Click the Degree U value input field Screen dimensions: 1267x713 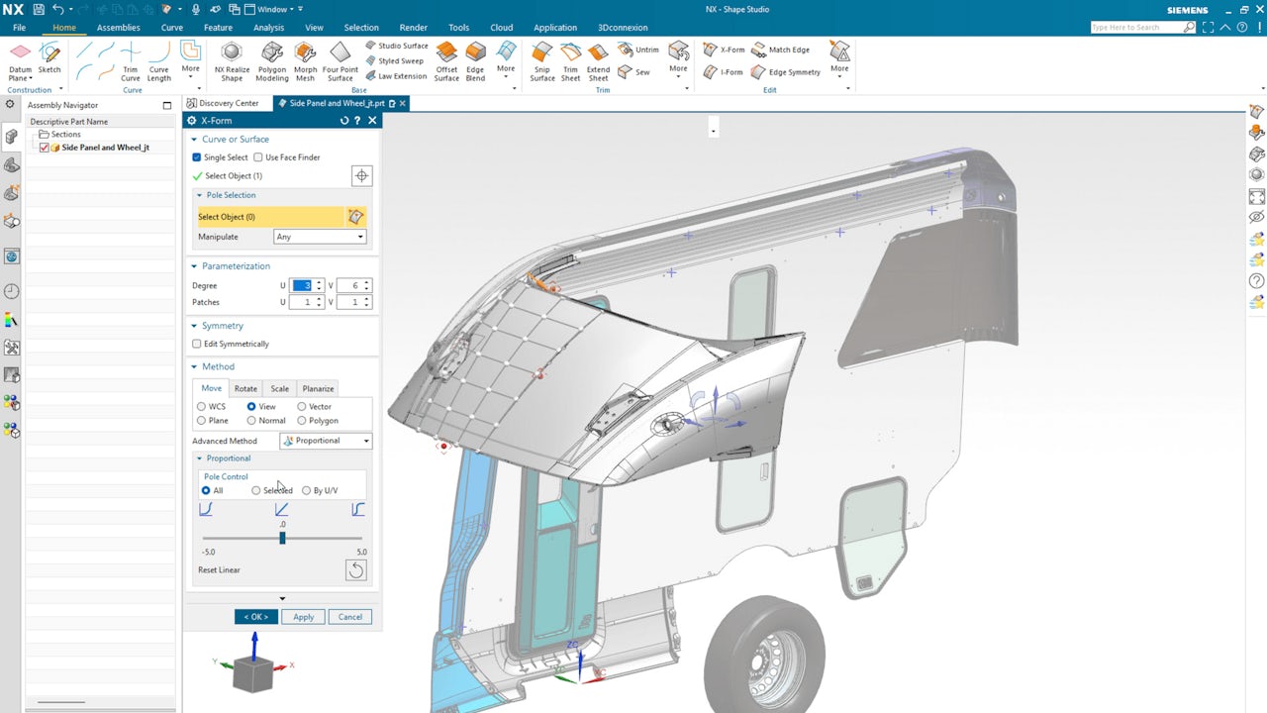click(302, 285)
